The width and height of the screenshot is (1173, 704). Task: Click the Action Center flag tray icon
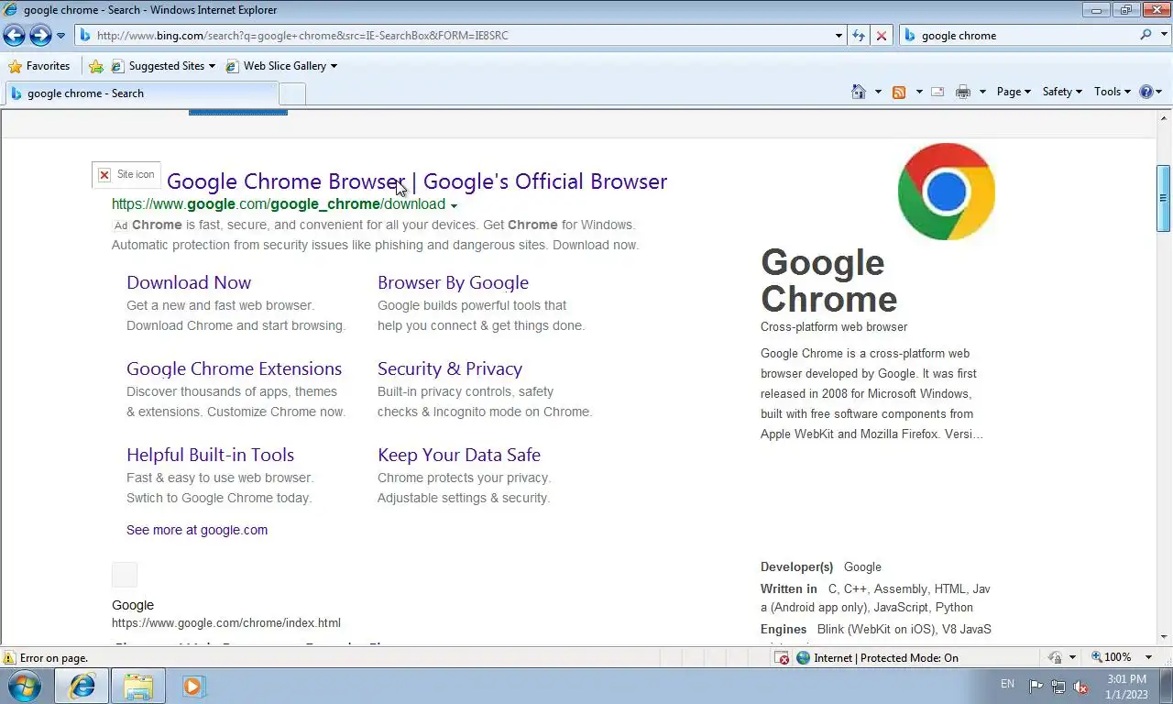pyautogui.click(x=1036, y=686)
